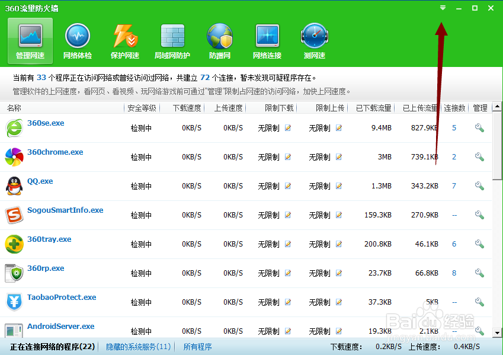Open 防蹭网 anti-freeloading tool
This screenshot has width=503, height=355.
[x=220, y=41]
